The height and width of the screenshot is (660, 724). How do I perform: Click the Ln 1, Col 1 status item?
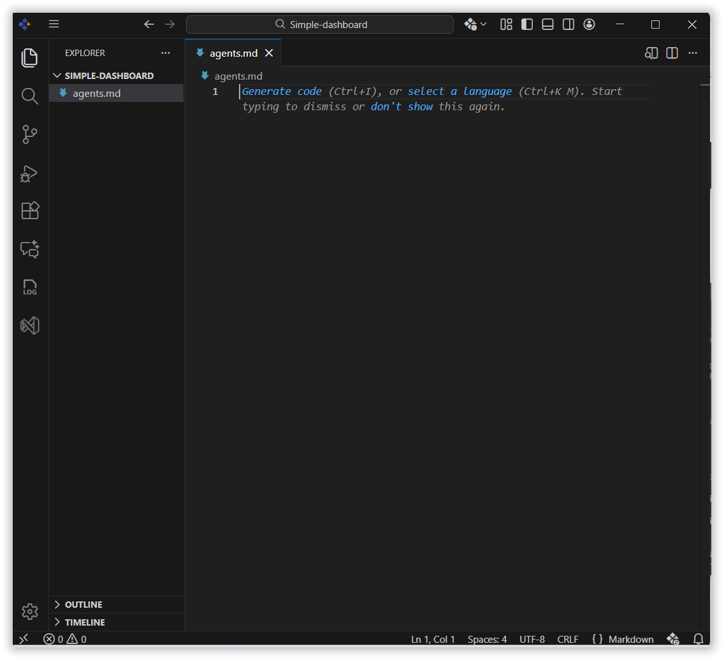433,639
